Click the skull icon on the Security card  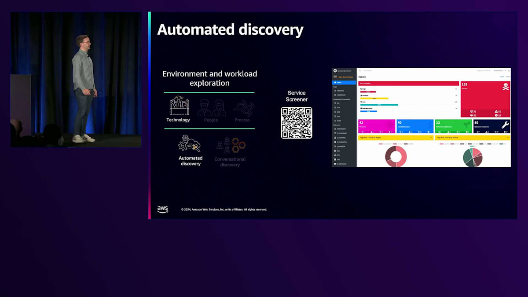tap(506, 87)
